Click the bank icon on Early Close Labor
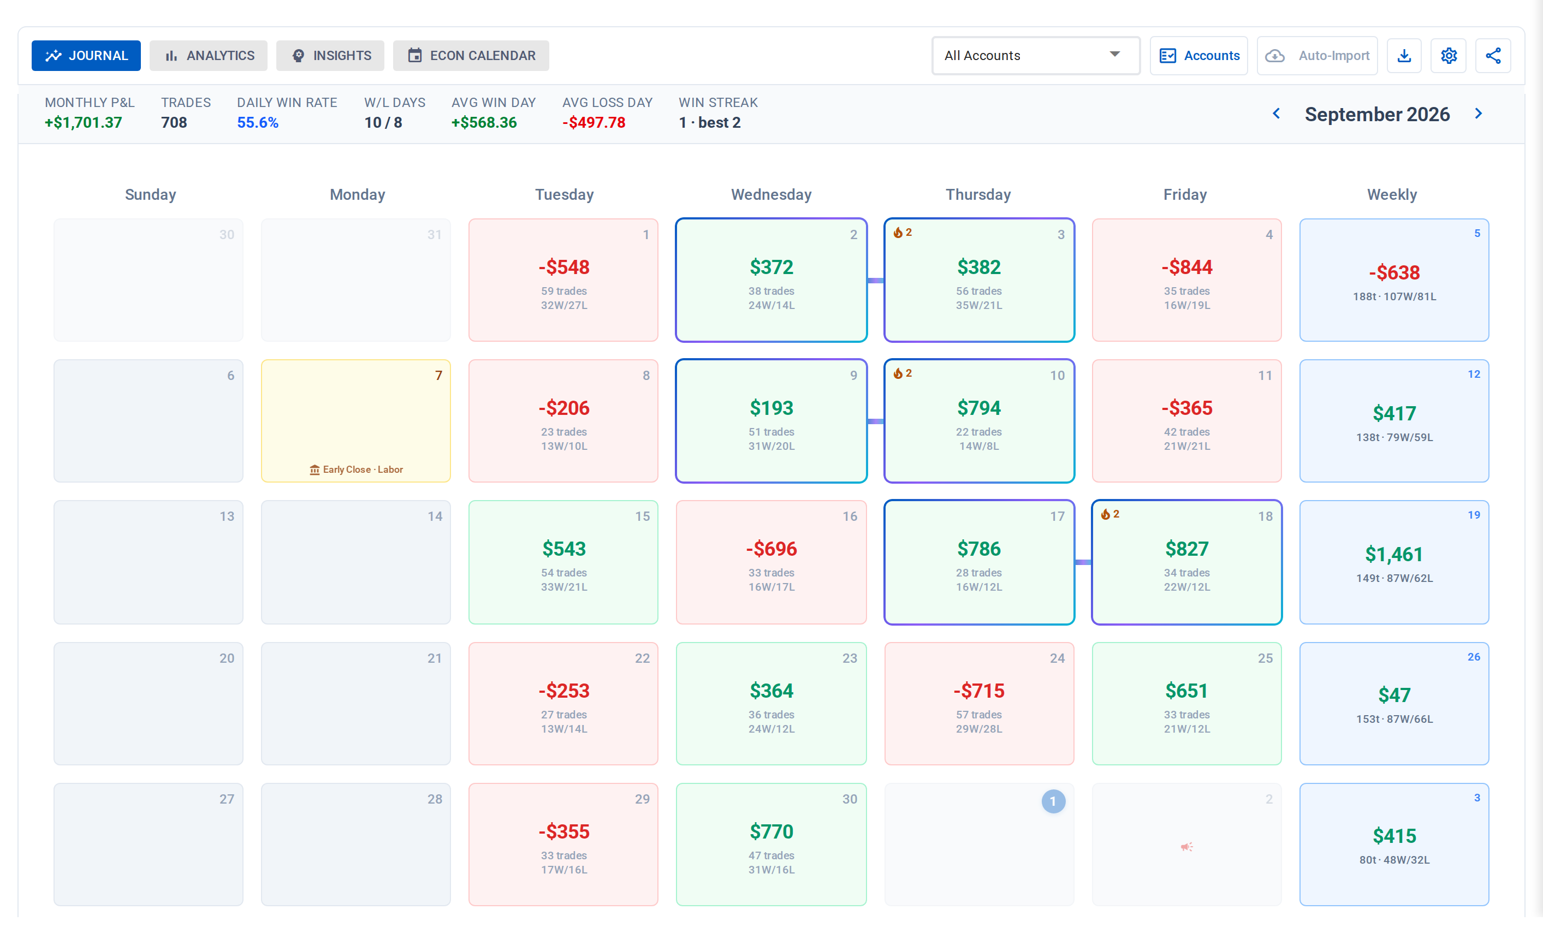This screenshot has width=1543, height=951. pyautogui.click(x=314, y=470)
